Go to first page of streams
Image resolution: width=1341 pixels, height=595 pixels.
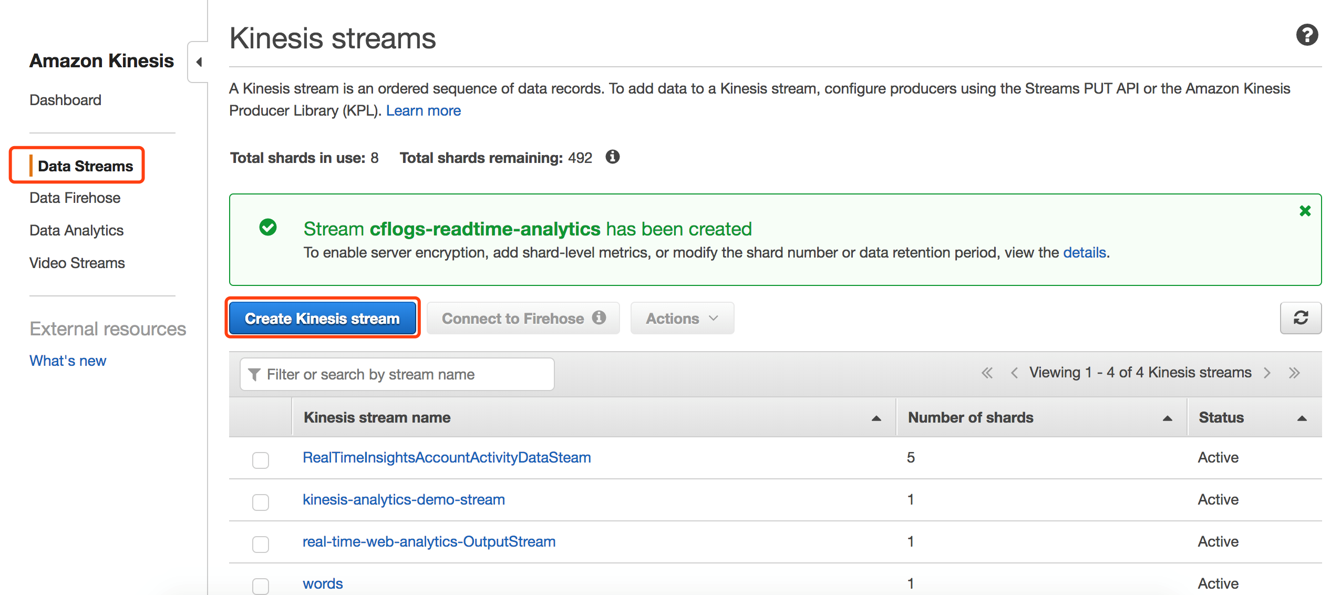(x=987, y=373)
